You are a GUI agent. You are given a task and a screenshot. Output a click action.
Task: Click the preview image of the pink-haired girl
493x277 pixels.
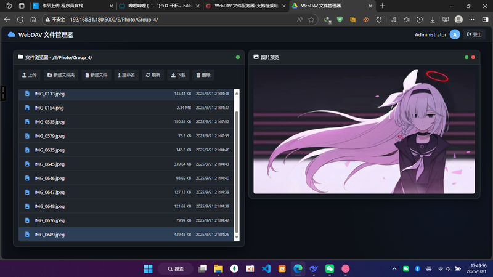pos(364,130)
